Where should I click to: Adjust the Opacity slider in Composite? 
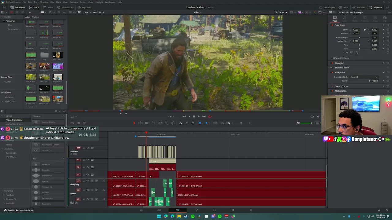click(x=369, y=81)
